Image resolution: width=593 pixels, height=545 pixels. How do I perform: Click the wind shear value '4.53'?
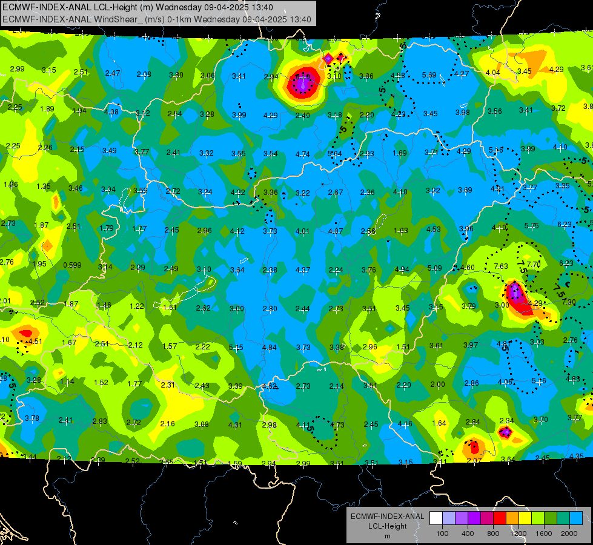coord(433,229)
